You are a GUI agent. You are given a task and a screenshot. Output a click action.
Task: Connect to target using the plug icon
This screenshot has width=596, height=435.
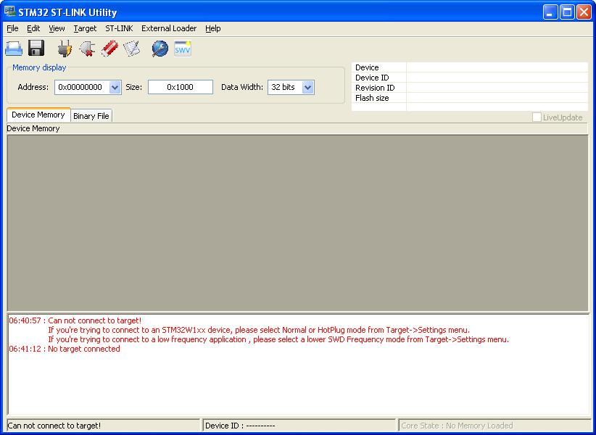tap(65, 49)
